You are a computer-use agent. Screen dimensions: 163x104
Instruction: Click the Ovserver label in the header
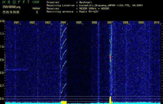[53, 2]
